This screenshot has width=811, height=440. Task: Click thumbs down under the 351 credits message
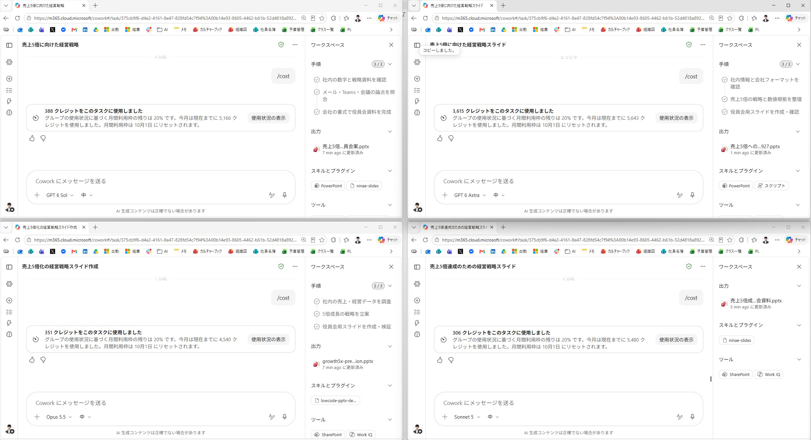[x=43, y=360]
